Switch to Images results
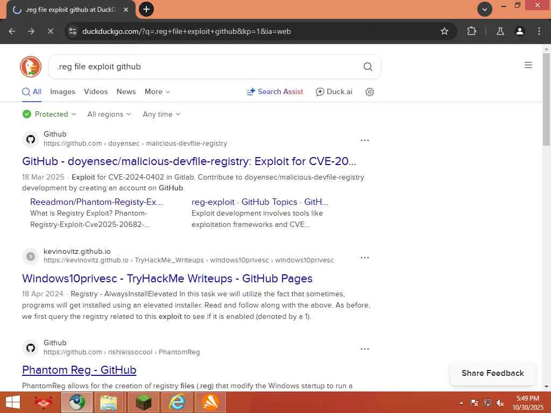551x413 pixels. click(x=62, y=91)
